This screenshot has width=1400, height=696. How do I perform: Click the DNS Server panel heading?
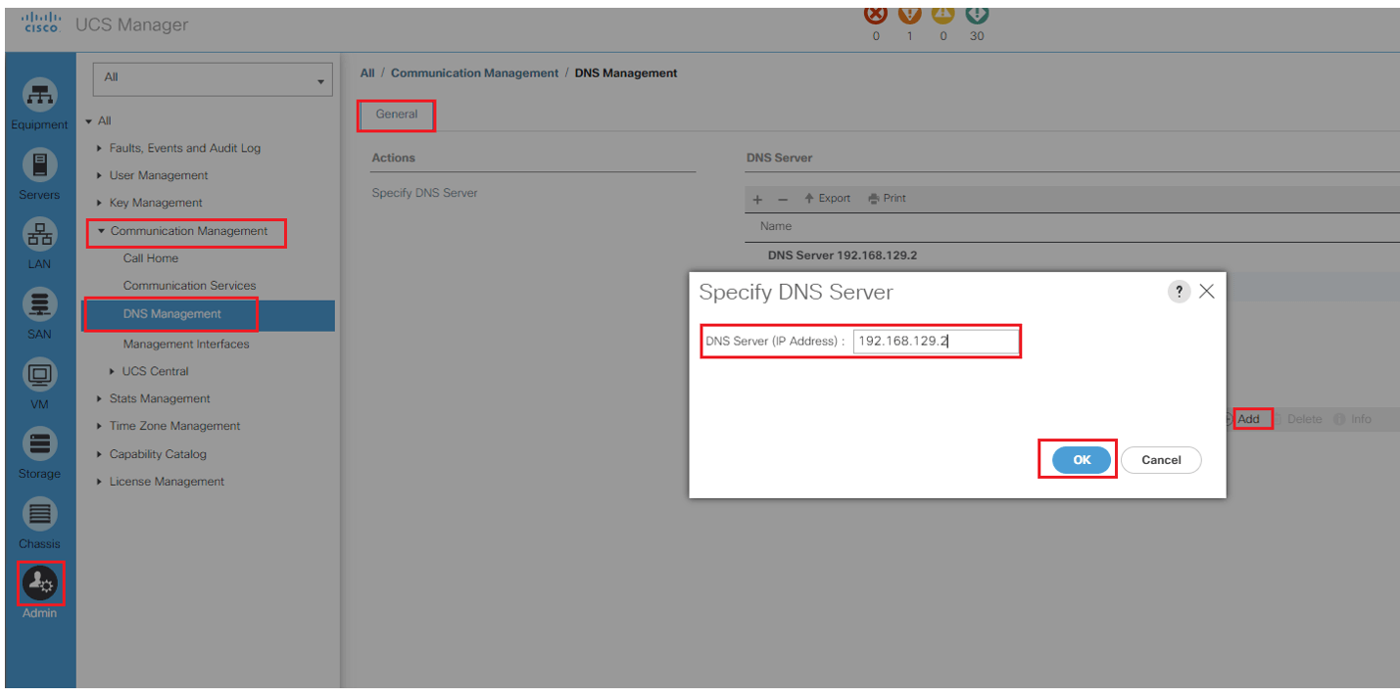point(780,158)
